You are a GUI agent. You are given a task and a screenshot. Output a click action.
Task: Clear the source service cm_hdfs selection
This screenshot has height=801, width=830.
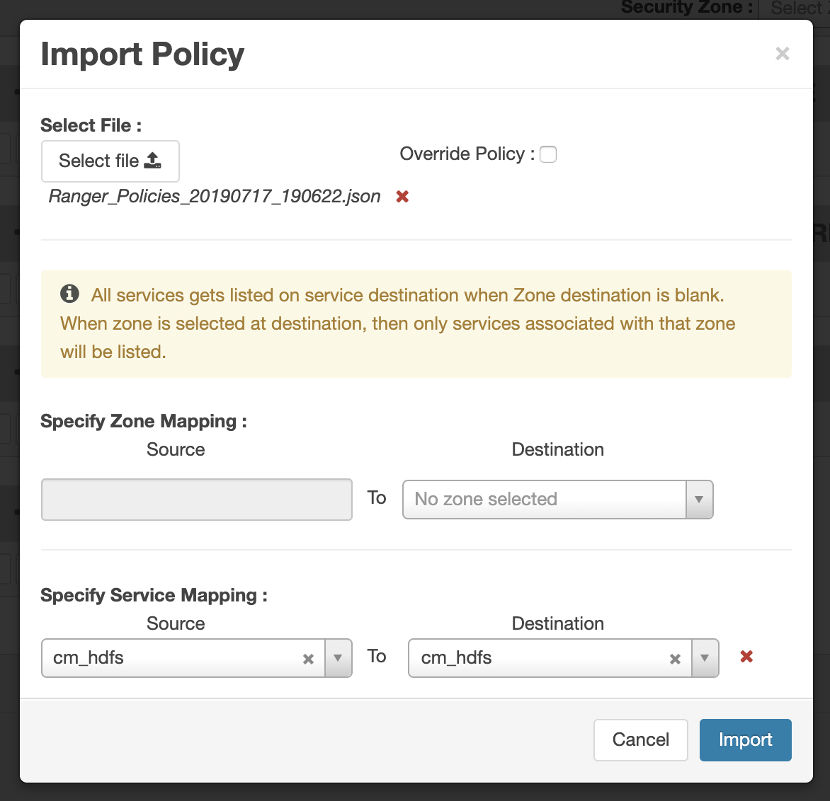point(308,659)
